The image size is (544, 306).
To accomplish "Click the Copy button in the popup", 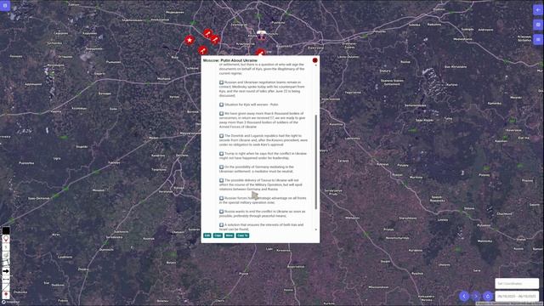I will pos(218,235).
